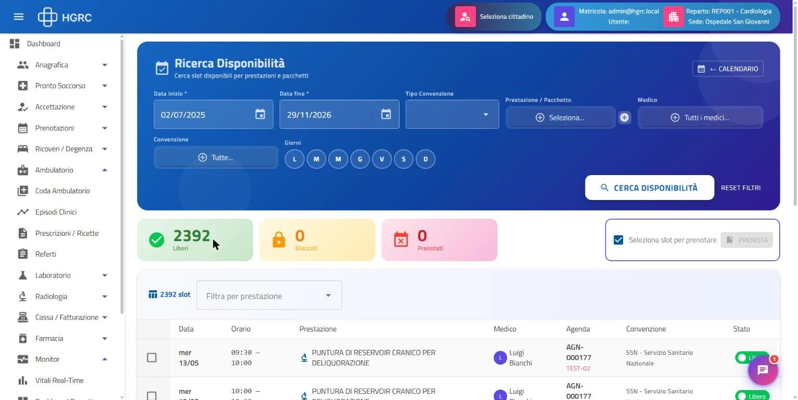Click the Prescrizioni / Ricette document icon
798x400 pixels.
click(23, 233)
